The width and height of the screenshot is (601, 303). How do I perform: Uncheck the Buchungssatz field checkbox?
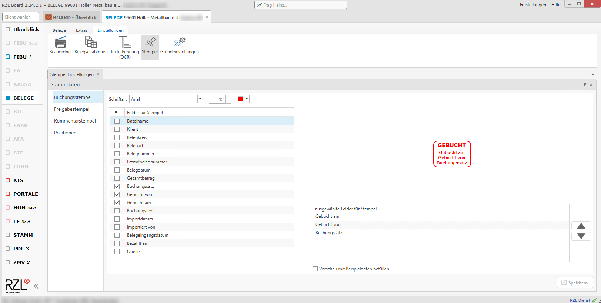(117, 186)
